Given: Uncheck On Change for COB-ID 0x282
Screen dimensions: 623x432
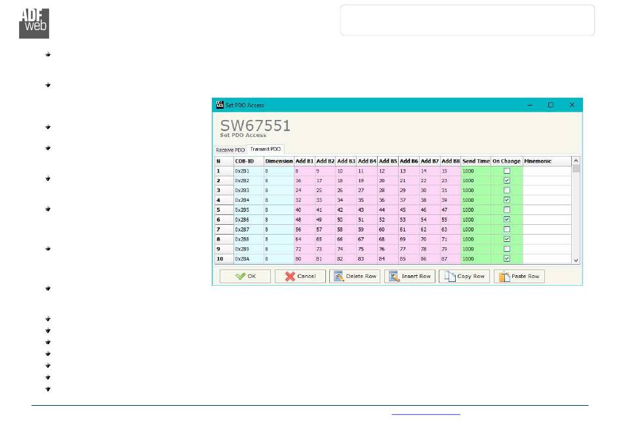Looking at the screenshot, I should click(x=506, y=180).
